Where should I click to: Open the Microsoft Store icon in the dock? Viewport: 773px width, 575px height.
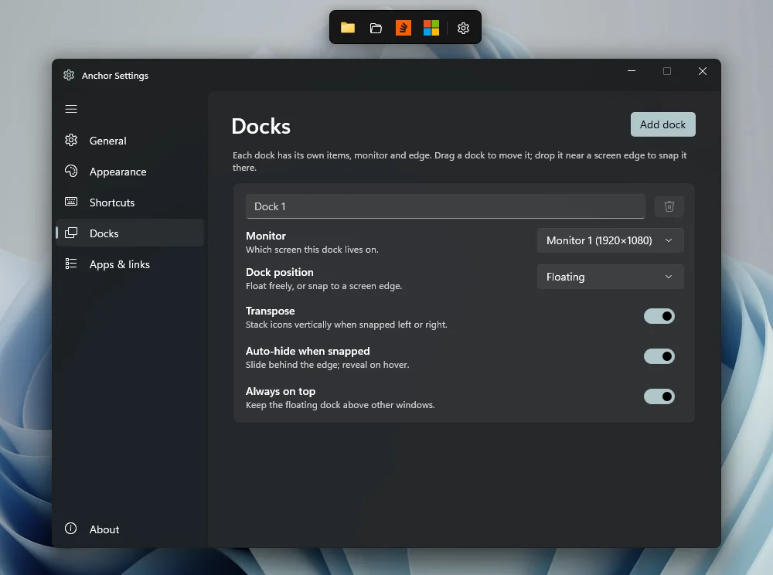[x=431, y=28]
